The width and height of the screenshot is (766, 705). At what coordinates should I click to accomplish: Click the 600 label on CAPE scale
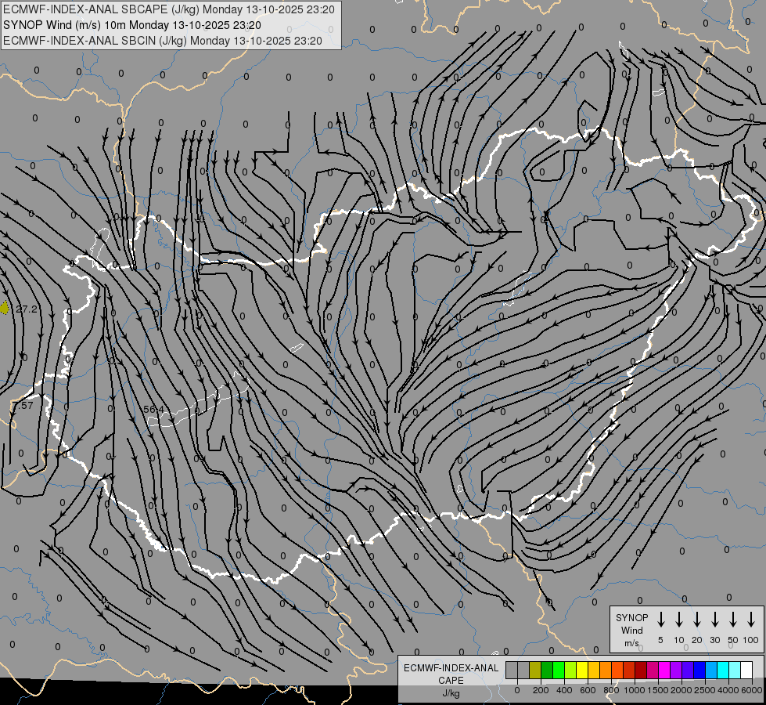click(588, 690)
